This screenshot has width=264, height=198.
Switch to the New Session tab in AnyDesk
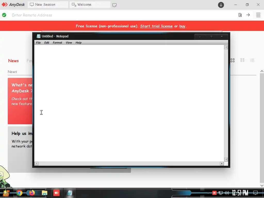click(x=48, y=5)
